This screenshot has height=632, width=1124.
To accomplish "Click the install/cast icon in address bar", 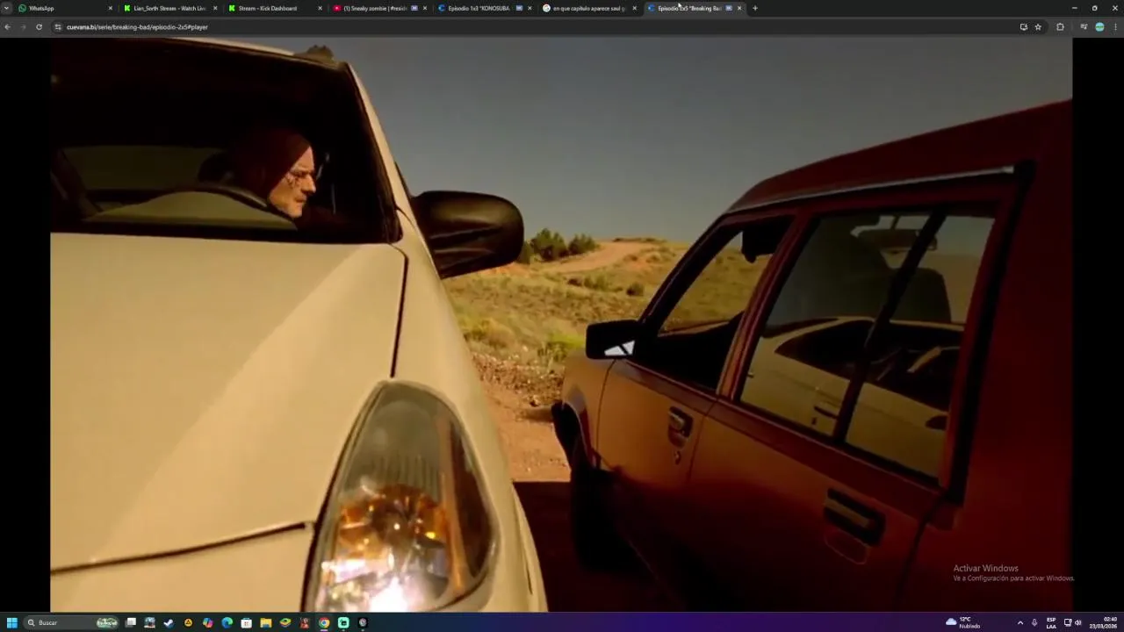I will tap(1023, 27).
